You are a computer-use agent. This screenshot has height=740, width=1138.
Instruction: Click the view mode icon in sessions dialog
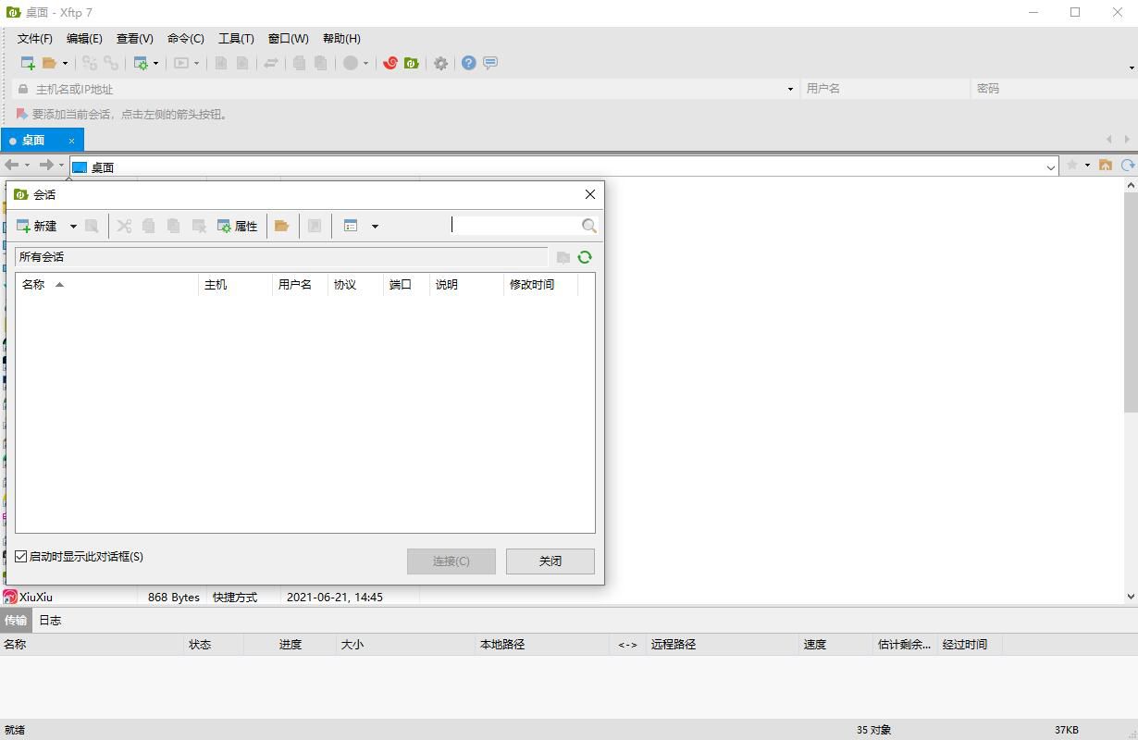point(351,226)
